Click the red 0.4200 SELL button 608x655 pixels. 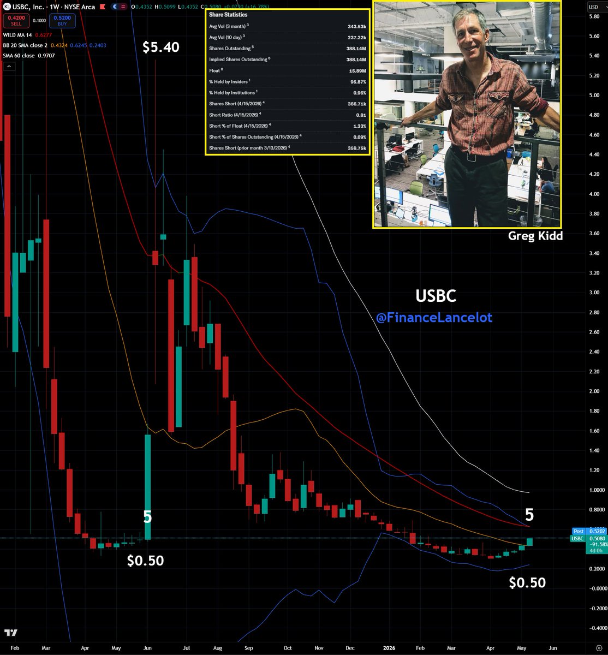[x=16, y=21]
